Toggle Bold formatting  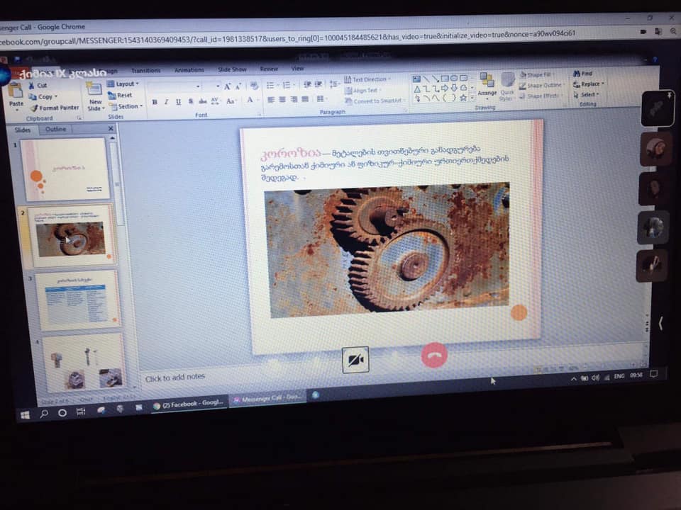155,102
